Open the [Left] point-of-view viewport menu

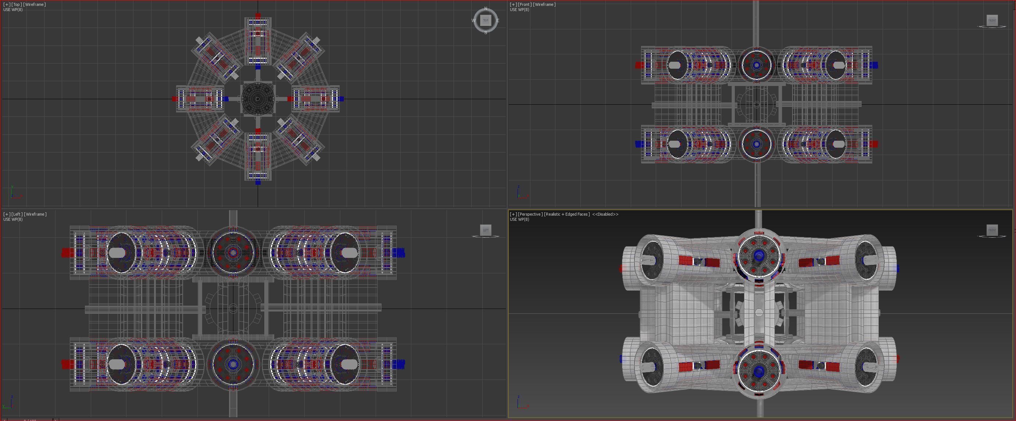click(17, 214)
